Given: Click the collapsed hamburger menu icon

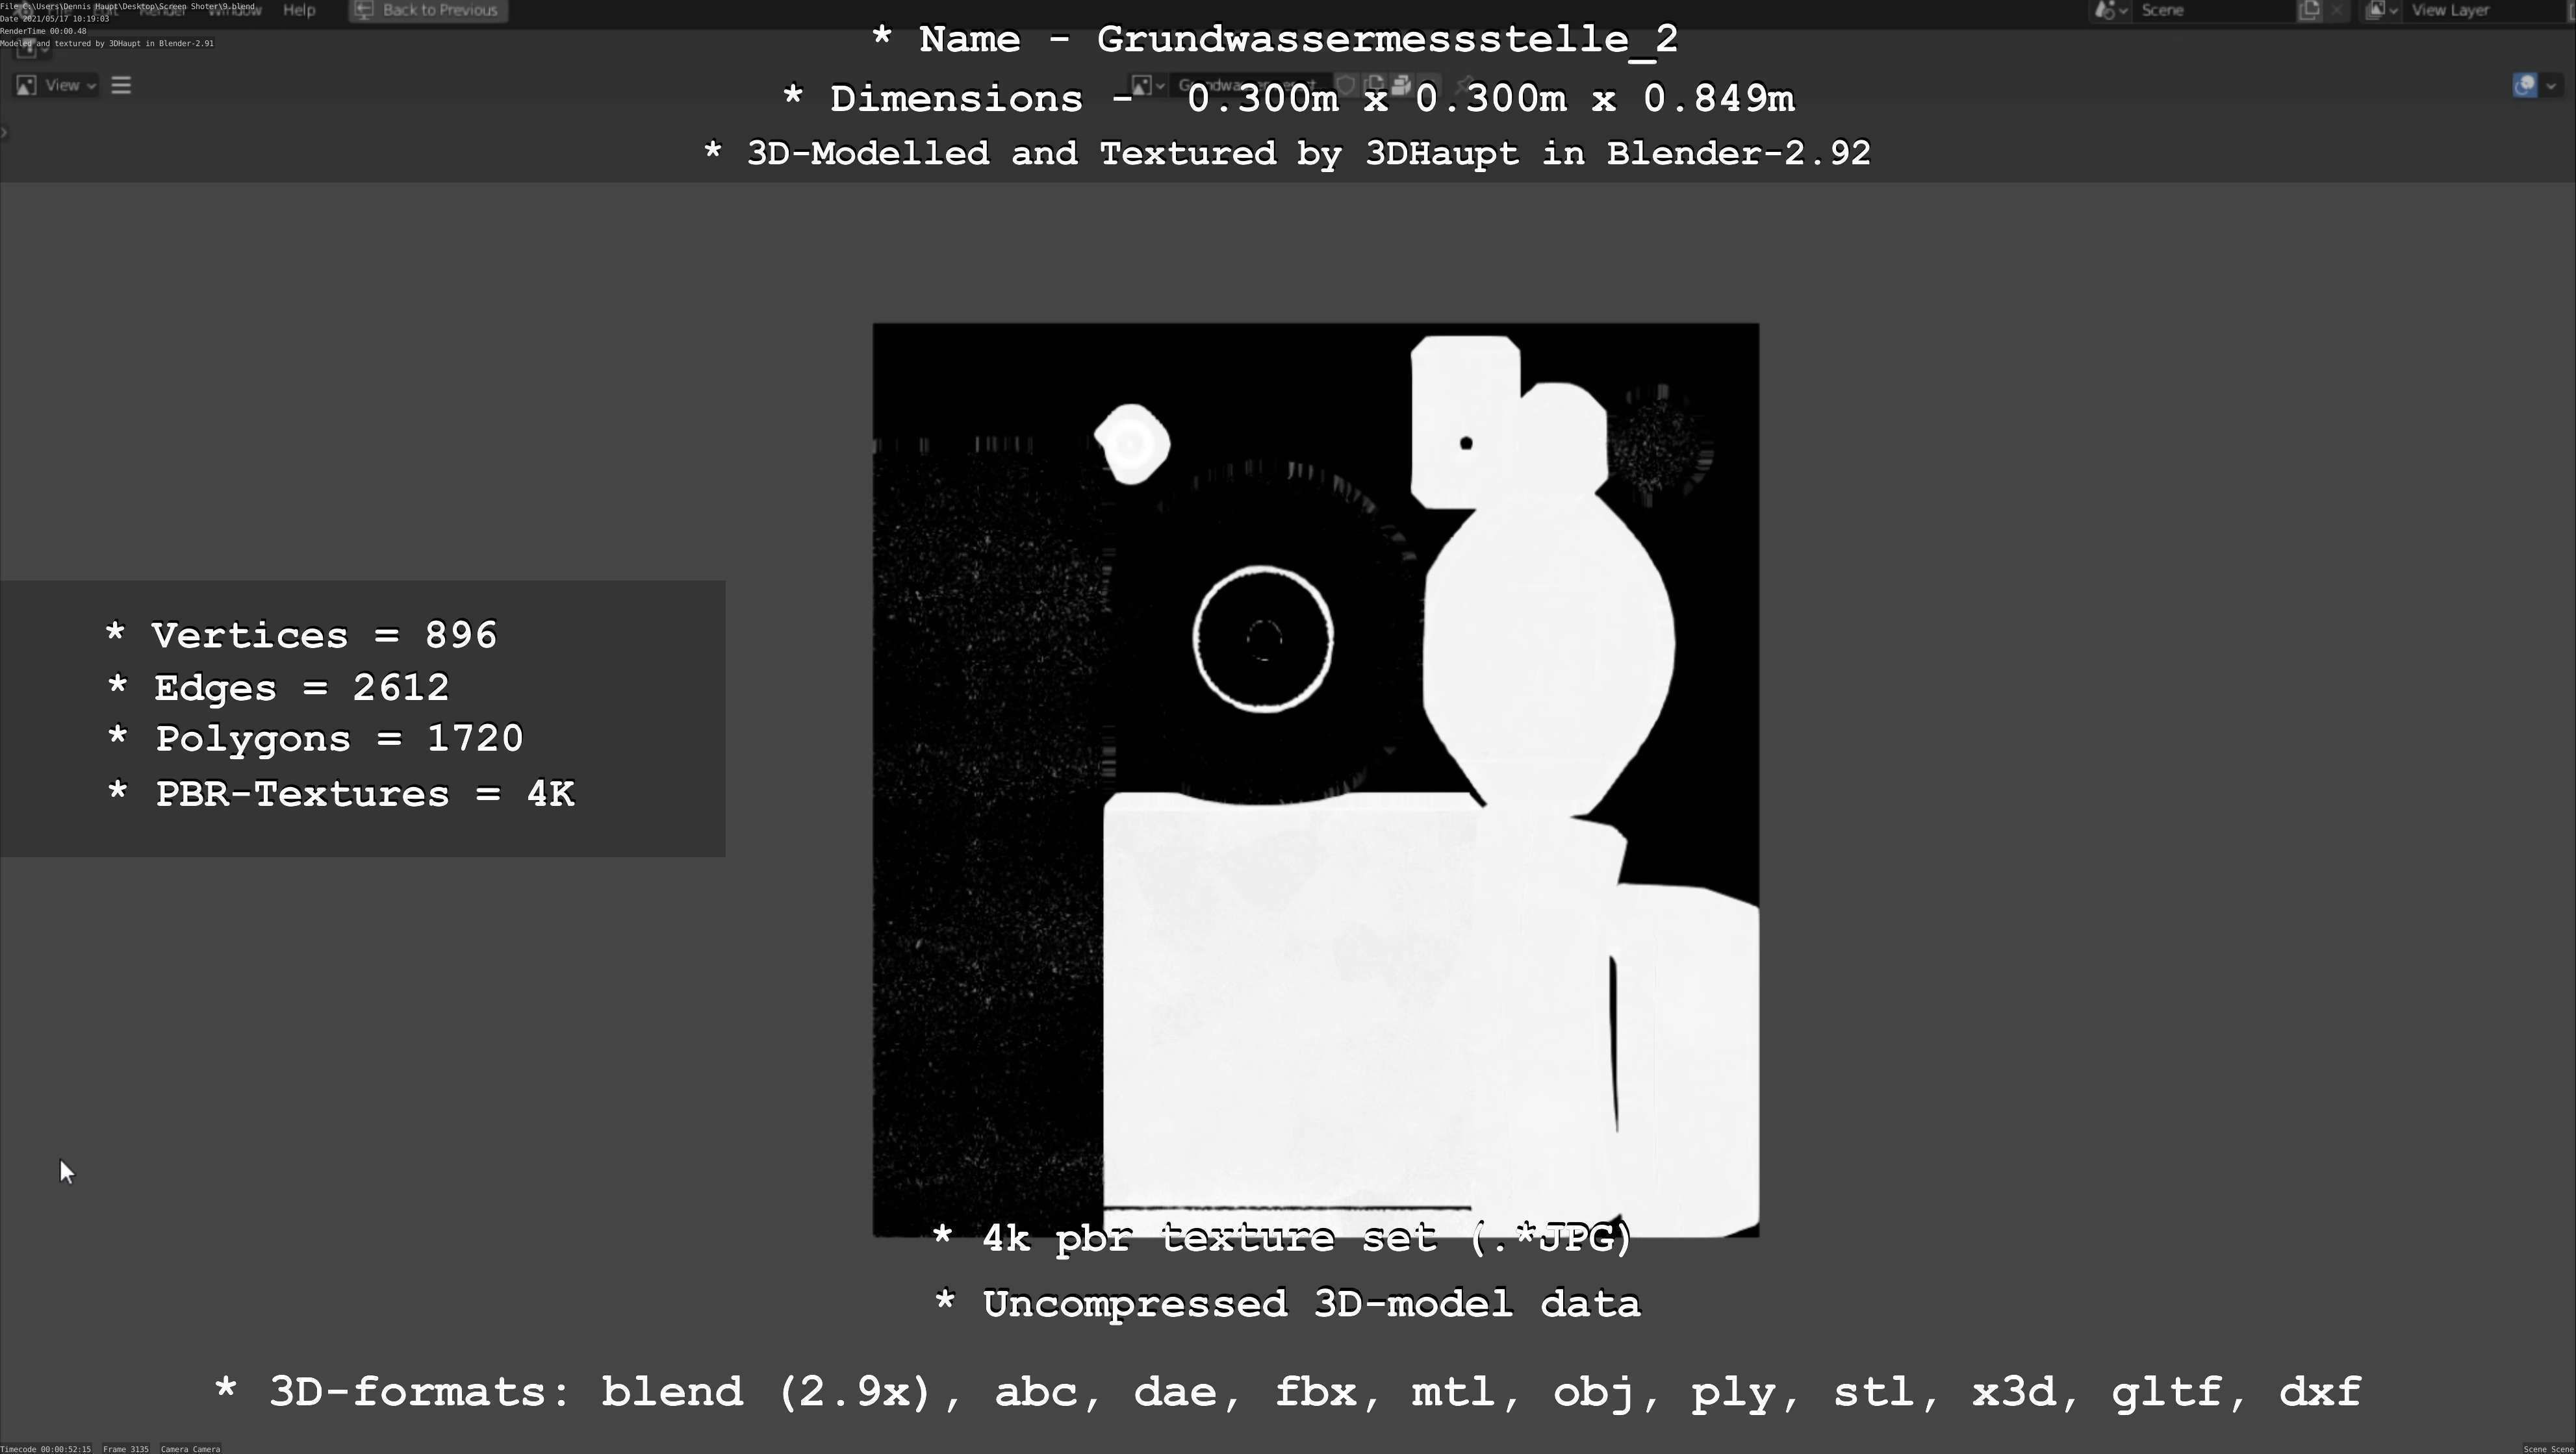Looking at the screenshot, I should click(121, 85).
